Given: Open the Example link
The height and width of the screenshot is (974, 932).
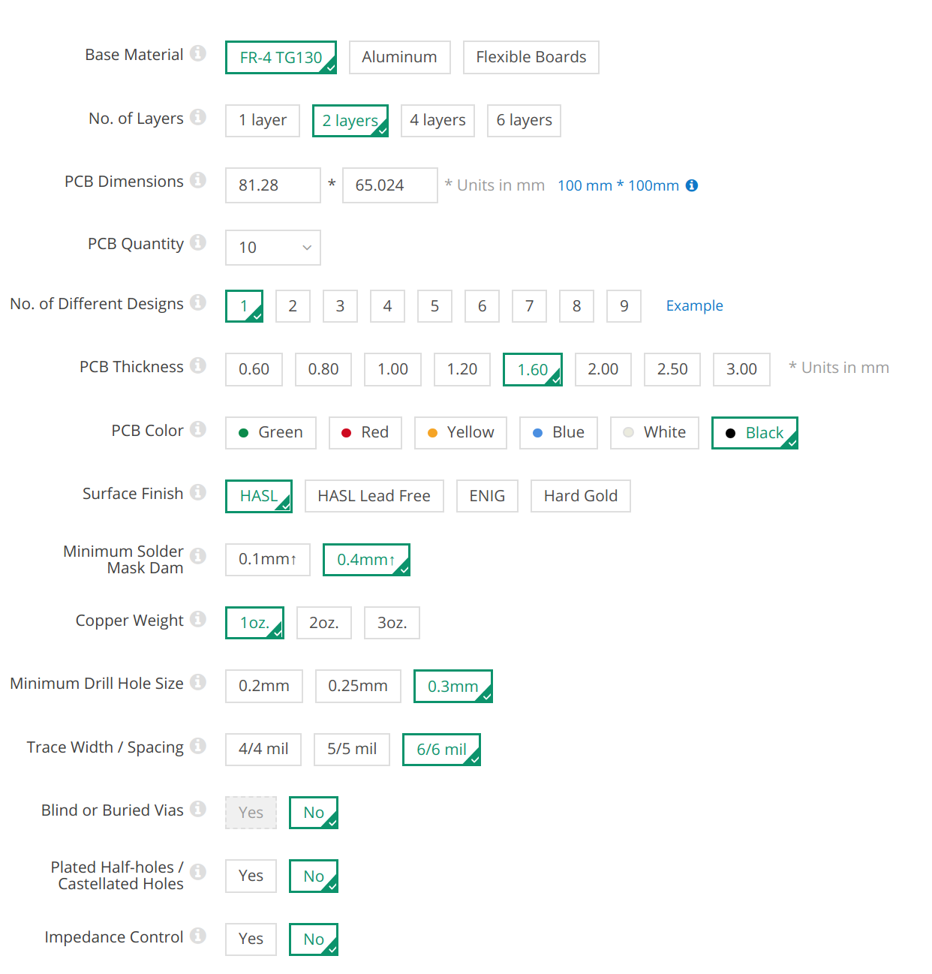Looking at the screenshot, I should tap(695, 305).
